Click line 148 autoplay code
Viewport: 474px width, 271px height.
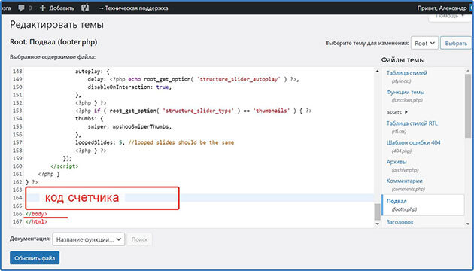pyautogui.click(x=93, y=72)
